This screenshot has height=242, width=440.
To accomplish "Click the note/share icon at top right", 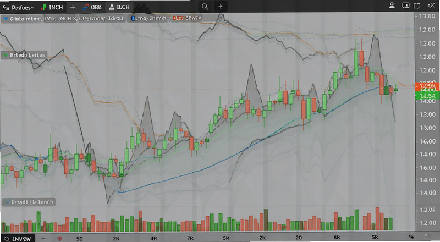I will pyautogui.click(x=417, y=5).
